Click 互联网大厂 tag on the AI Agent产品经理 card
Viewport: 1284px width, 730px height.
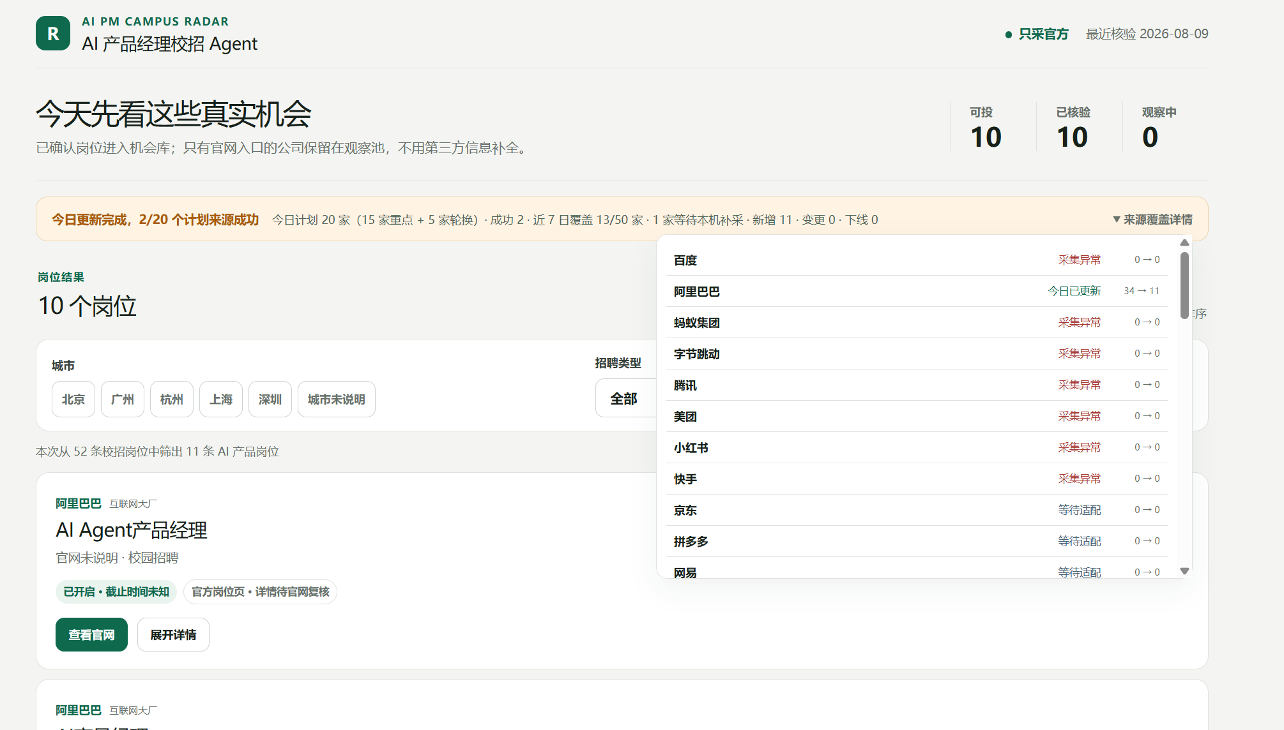coord(133,504)
